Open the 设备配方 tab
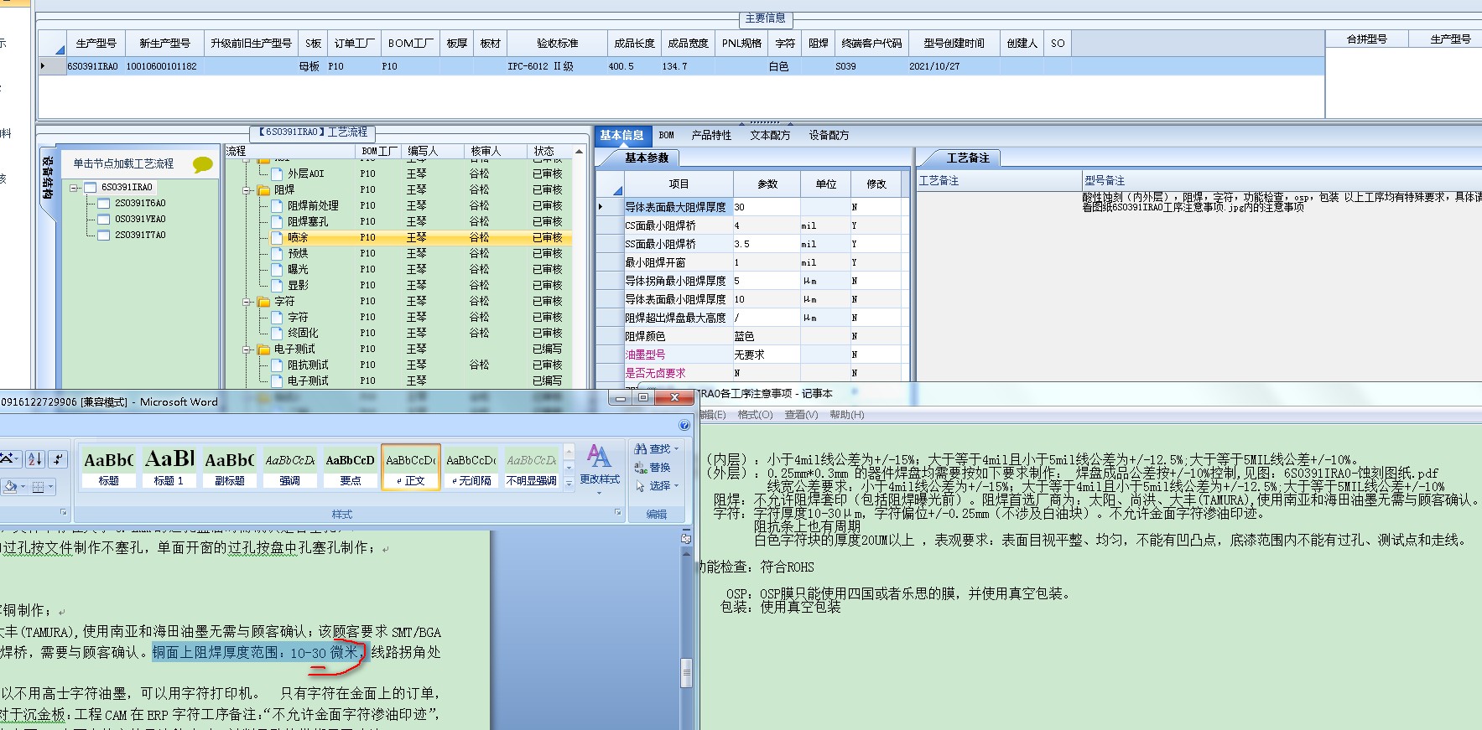The width and height of the screenshot is (1482, 730). pyautogui.click(x=829, y=135)
